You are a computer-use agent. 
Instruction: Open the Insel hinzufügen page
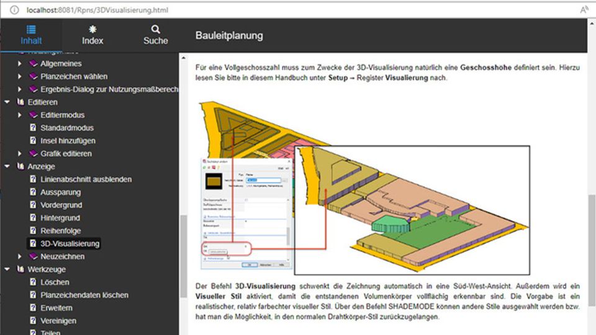(x=68, y=141)
